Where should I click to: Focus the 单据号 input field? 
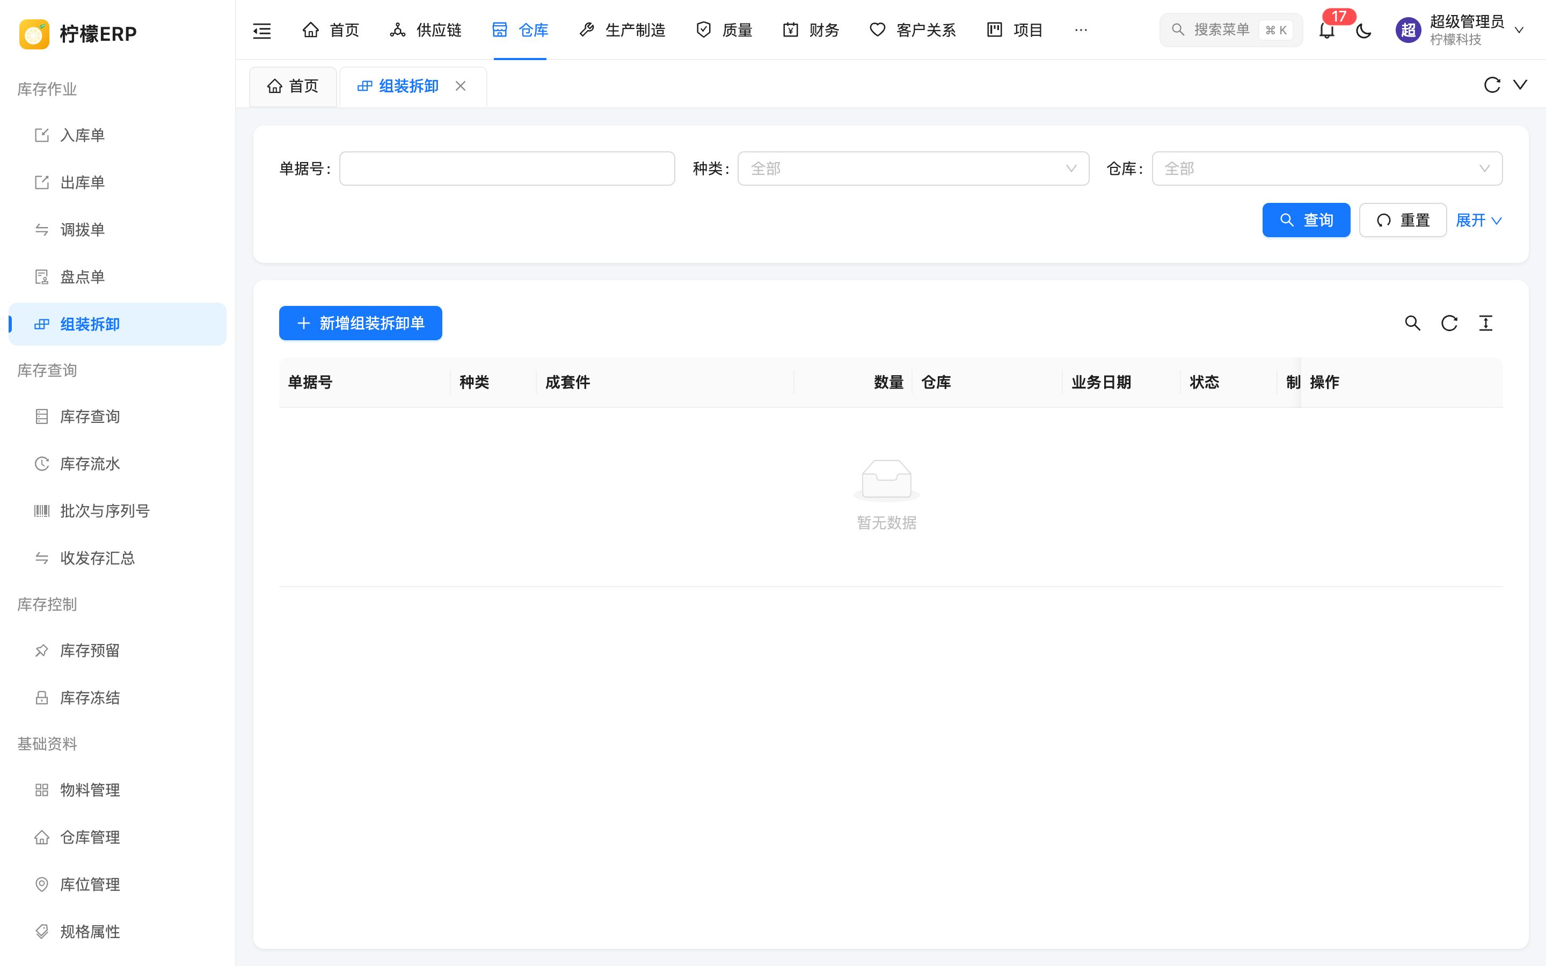507,169
